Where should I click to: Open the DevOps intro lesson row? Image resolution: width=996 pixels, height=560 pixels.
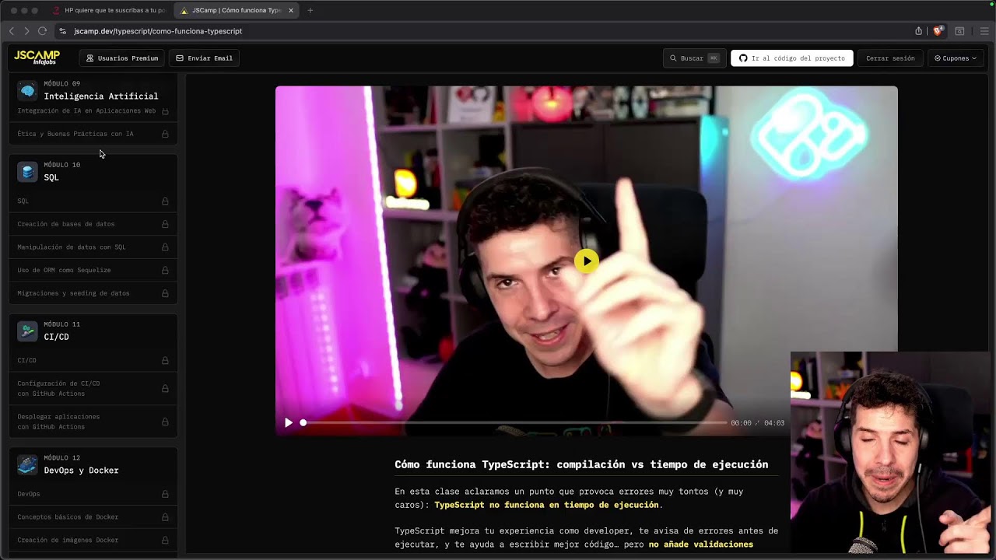[93, 494]
